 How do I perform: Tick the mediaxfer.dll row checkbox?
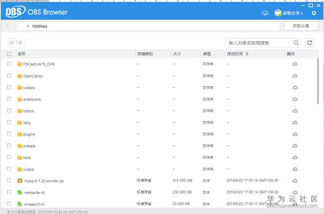pyautogui.click(x=9, y=192)
